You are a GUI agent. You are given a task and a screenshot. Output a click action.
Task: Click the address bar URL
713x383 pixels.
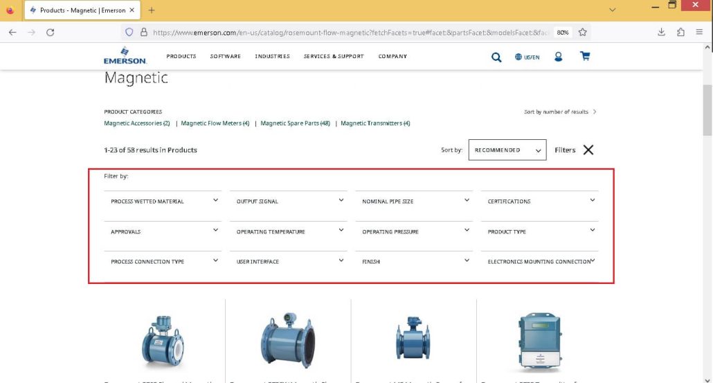(350, 33)
